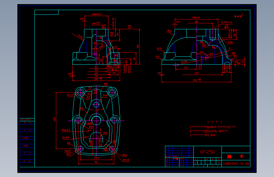Select the R11 radius label
The width and height of the screenshot is (274, 177).
tap(89, 94)
